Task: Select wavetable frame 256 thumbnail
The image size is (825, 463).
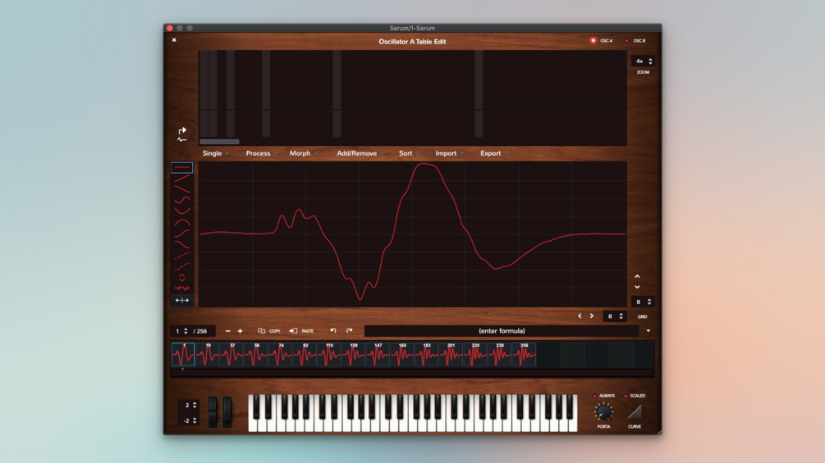Action: tap(524, 354)
